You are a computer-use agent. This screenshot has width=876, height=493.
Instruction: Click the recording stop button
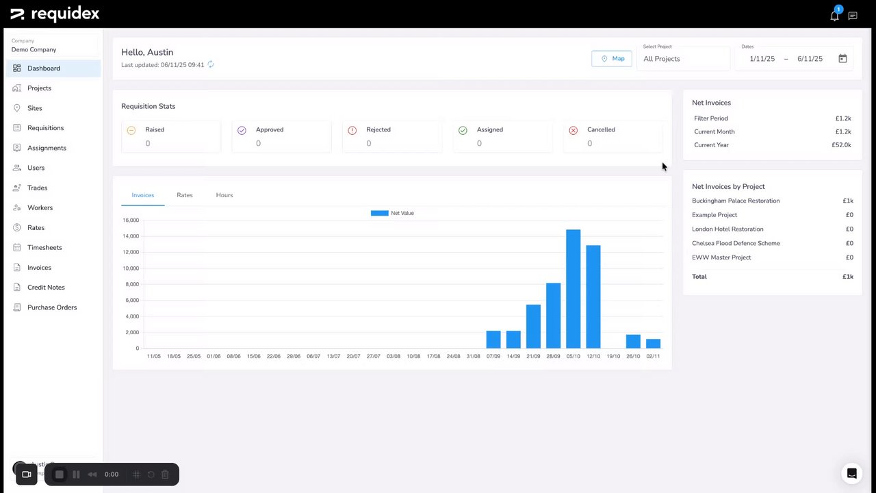[60, 475]
